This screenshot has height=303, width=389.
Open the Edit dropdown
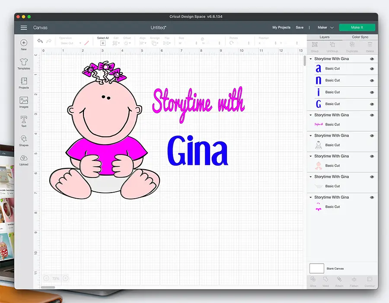(116, 43)
